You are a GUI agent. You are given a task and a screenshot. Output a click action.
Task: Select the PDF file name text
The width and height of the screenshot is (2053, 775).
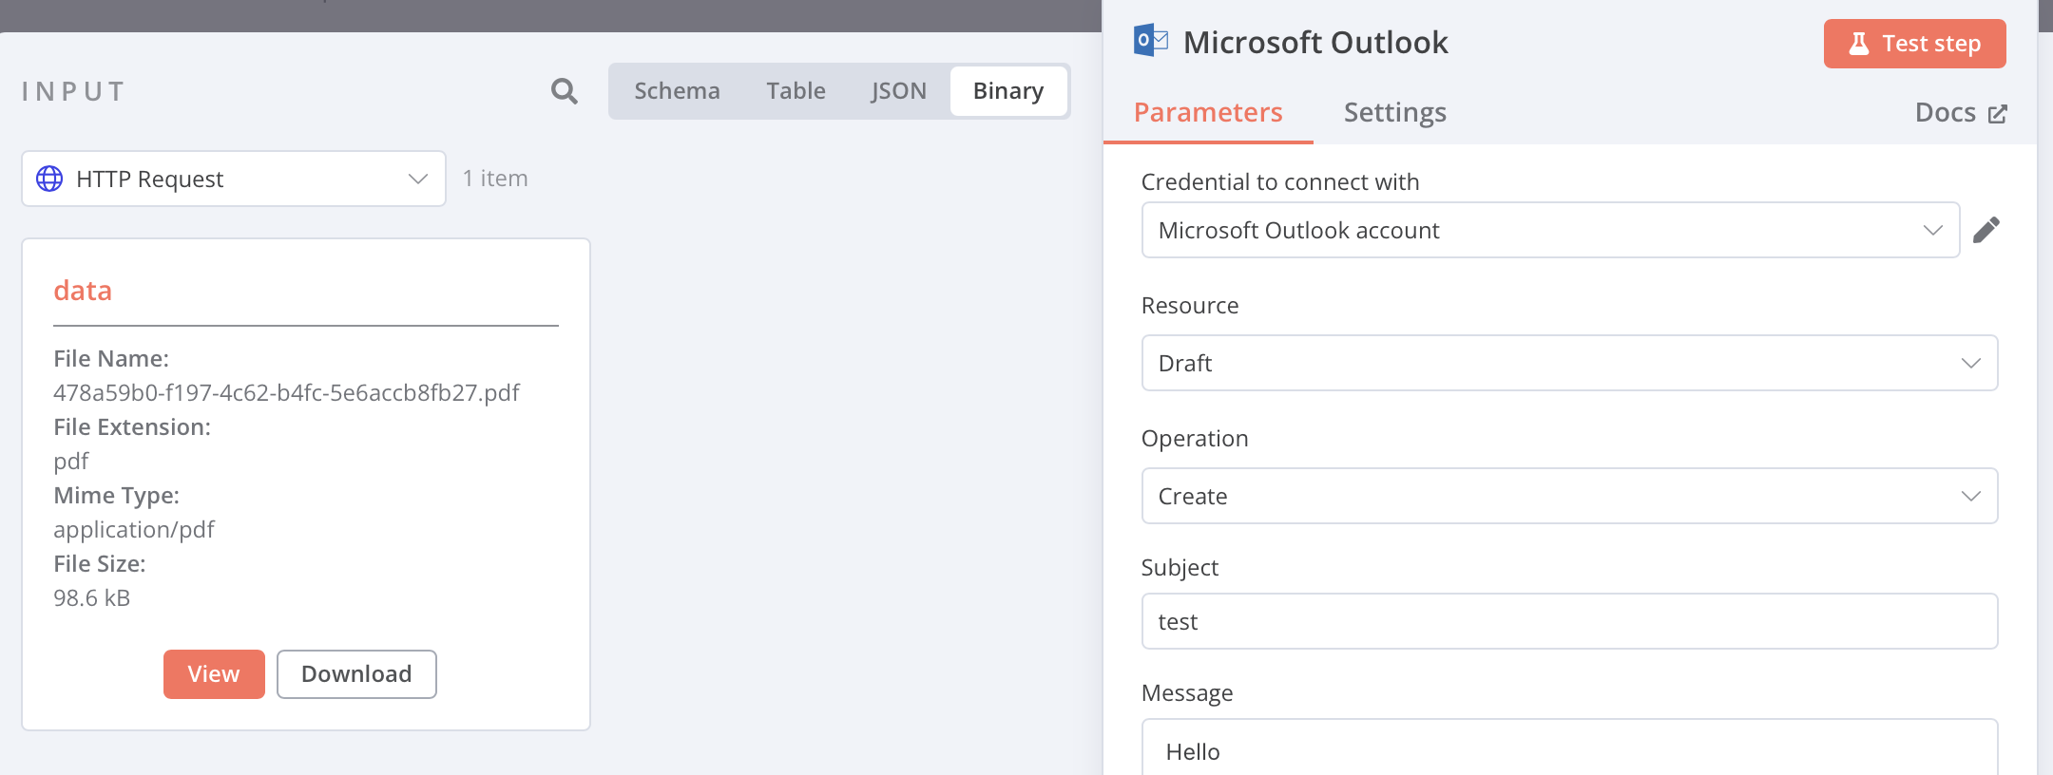[x=286, y=393]
